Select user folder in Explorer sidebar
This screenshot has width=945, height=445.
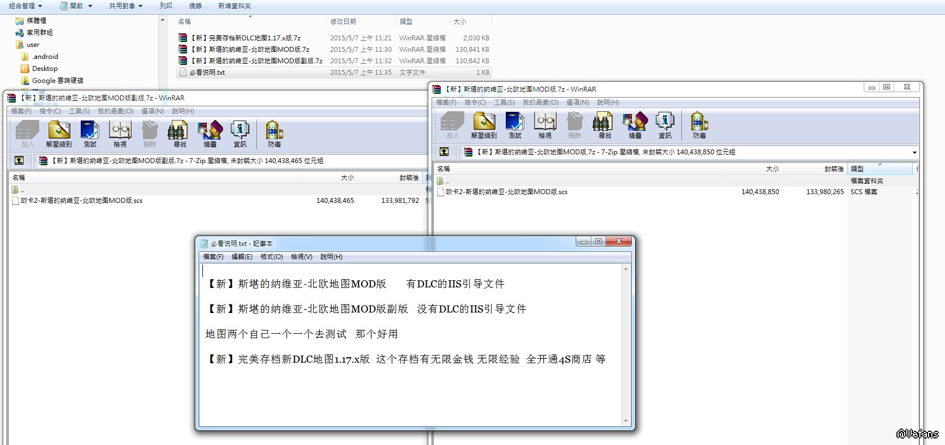(33, 45)
